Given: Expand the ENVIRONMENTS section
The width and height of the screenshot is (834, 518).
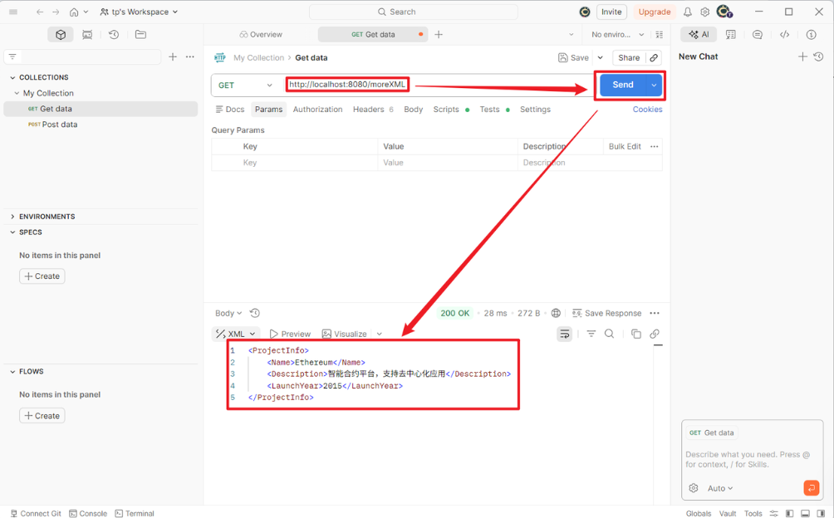Looking at the screenshot, I should coord(12,217).
